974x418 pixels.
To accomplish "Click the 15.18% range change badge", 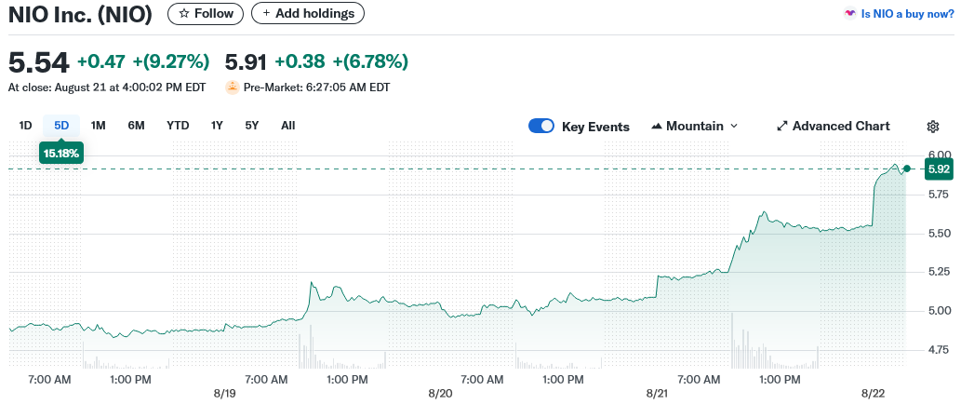I will click(61, 153).
